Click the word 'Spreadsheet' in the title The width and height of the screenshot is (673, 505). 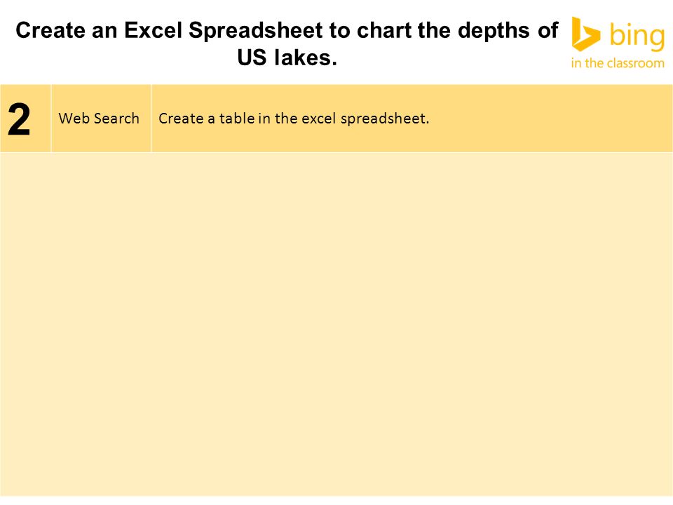(255, 31)
